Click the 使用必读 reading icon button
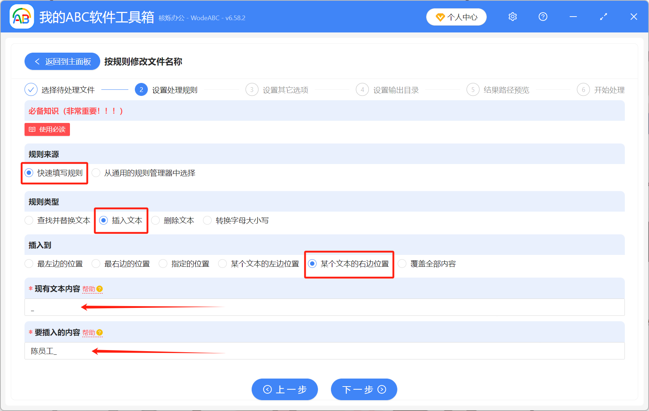649x411 pixels. [x=32, y=129]
